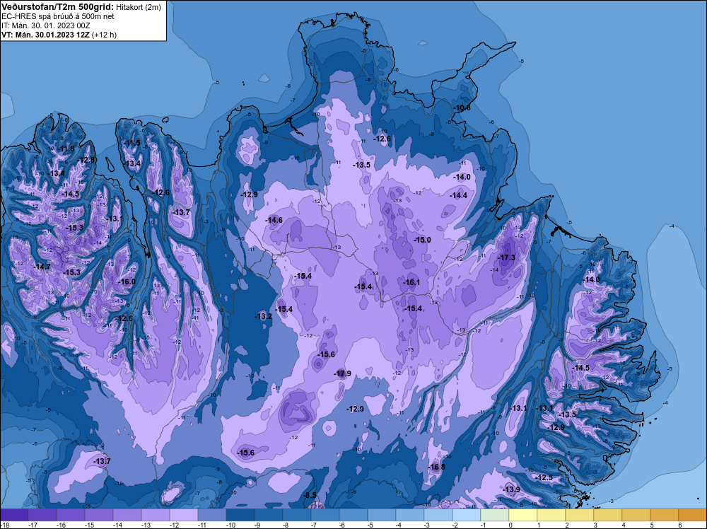Click the bold 'VT: Mán. 30.01.2023 12Z' valid time

tap(45, 35)
